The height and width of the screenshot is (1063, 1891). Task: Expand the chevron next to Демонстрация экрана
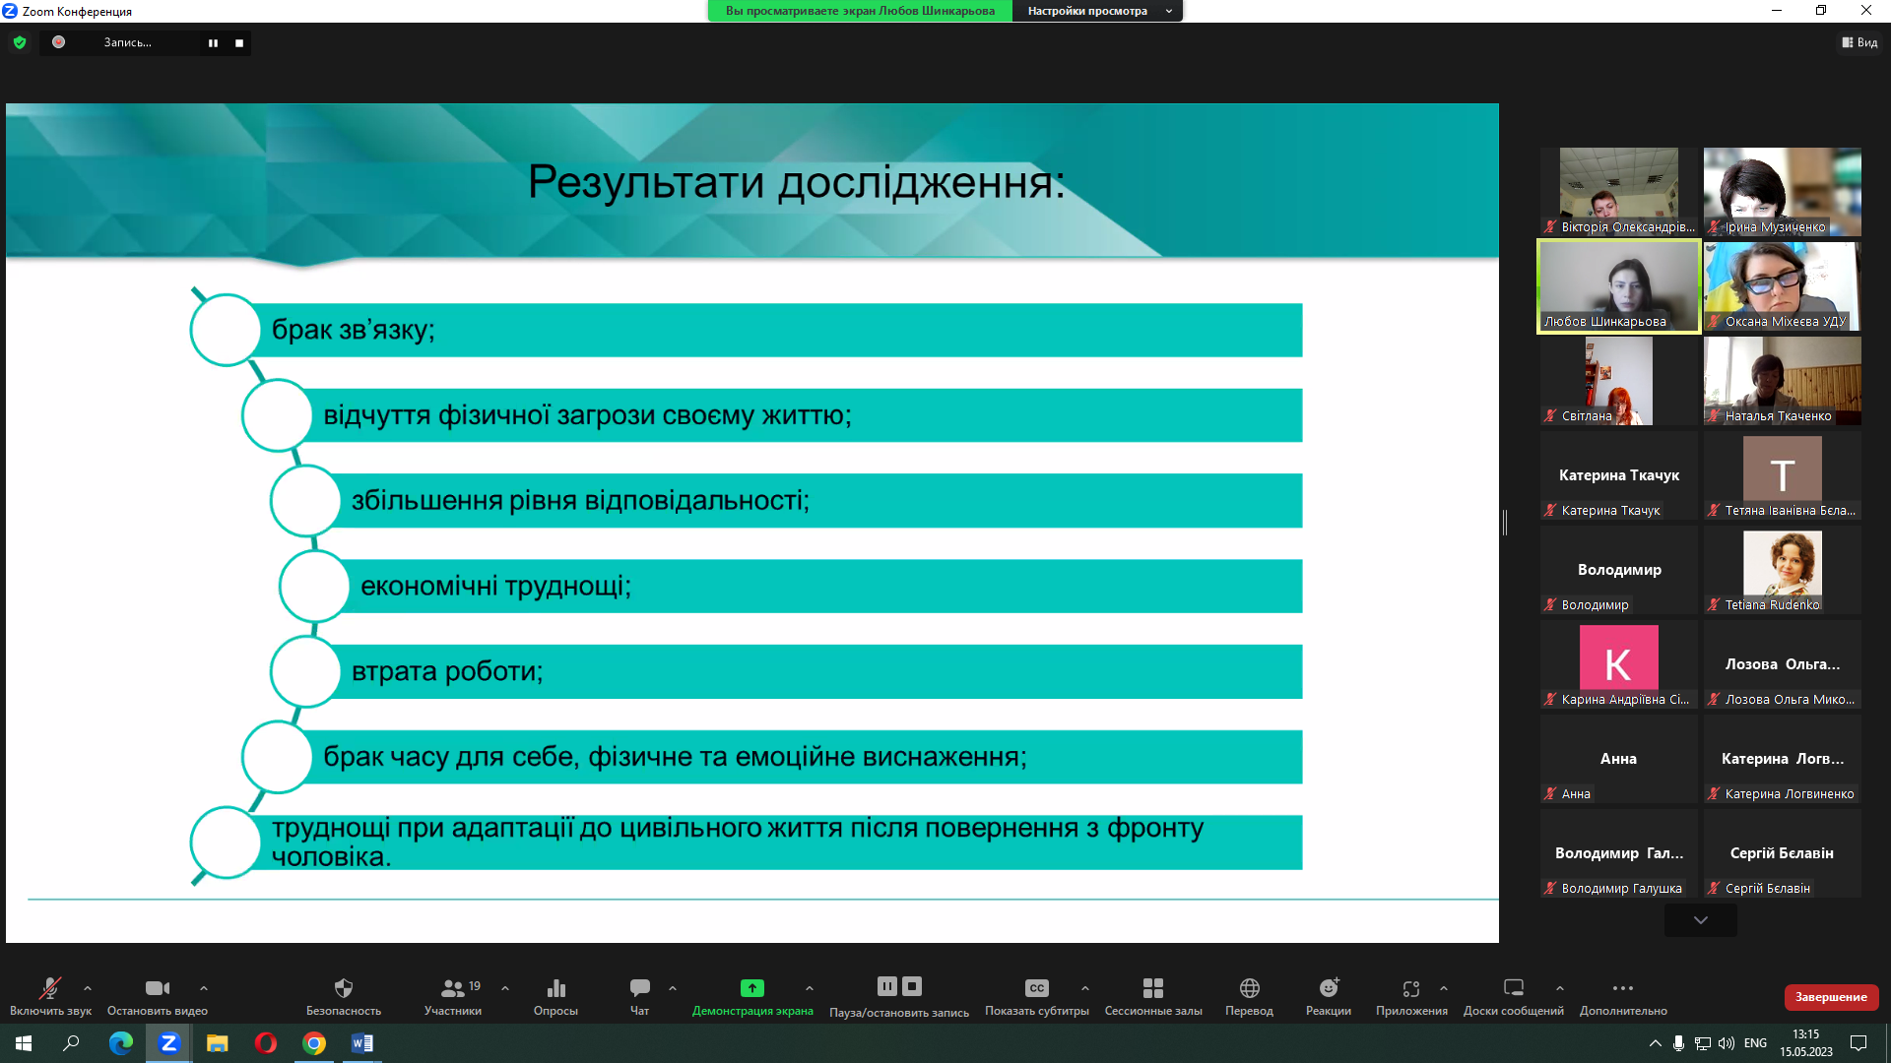coord(810,990)
